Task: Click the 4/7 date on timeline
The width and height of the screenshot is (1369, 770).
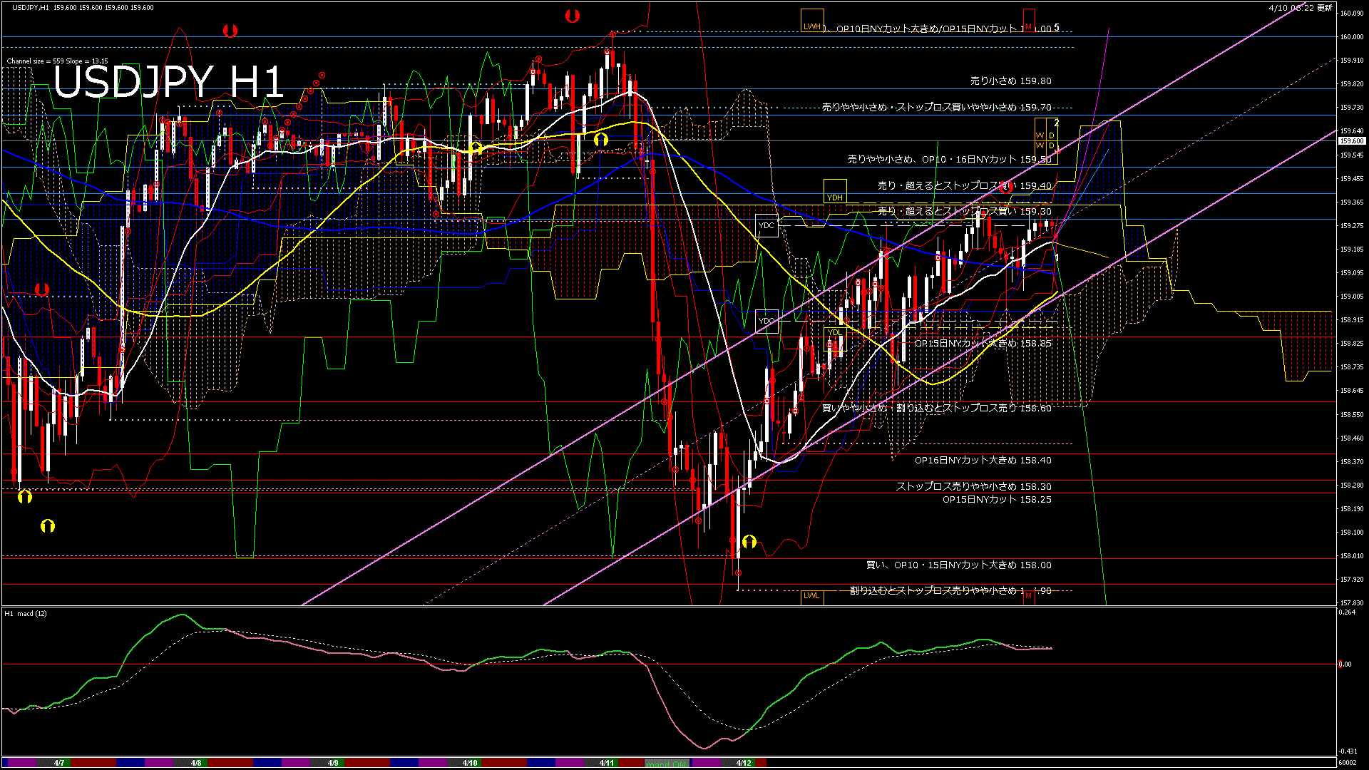Action: 60,763
